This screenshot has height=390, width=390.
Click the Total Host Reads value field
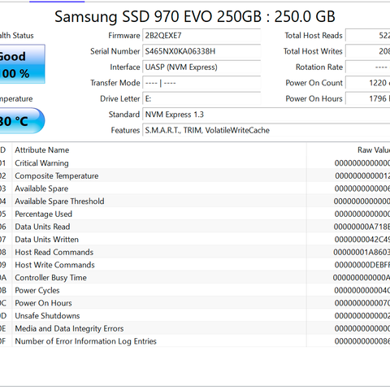click(x=368, y=36)
